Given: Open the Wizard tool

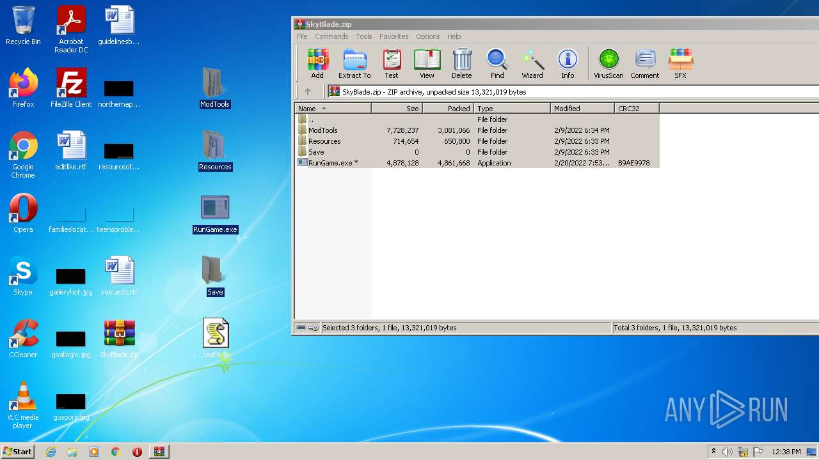Looking at the screenshot, I should (x=532, y=64).
